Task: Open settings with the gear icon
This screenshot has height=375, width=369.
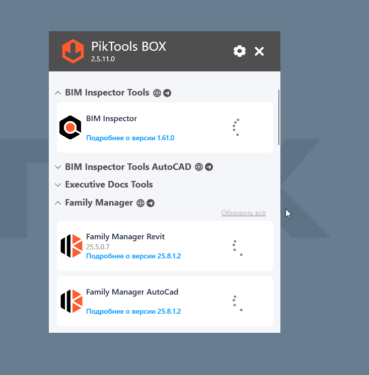Action: [240, 51]
